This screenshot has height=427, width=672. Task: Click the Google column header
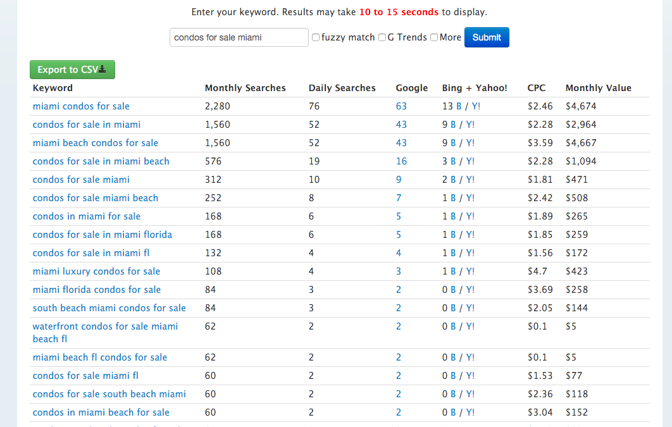coord(412,88)
